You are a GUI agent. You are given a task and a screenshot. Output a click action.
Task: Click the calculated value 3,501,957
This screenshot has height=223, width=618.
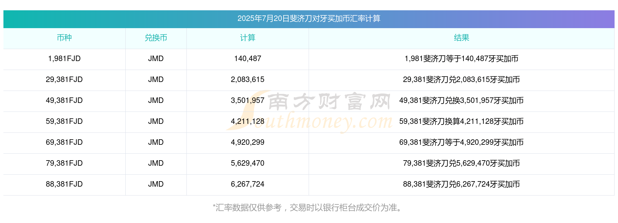[x=248, y=101]
